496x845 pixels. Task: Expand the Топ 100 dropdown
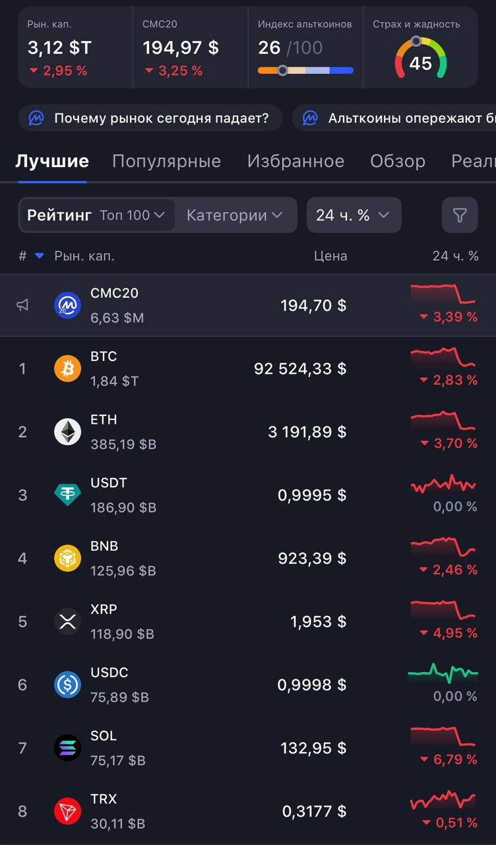coord(133,215)
